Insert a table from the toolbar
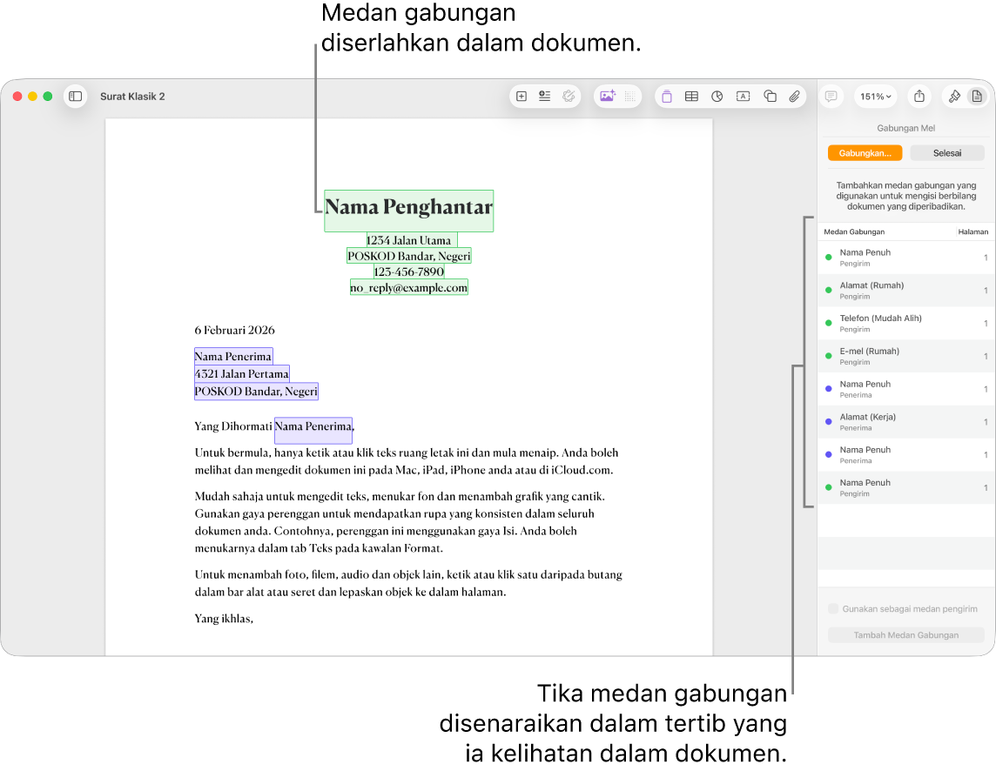Screen dimensions: 996x771 click(692, 97)
